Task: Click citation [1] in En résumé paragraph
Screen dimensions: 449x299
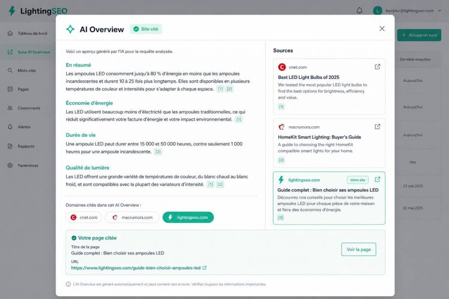Action: click(220, 89)
